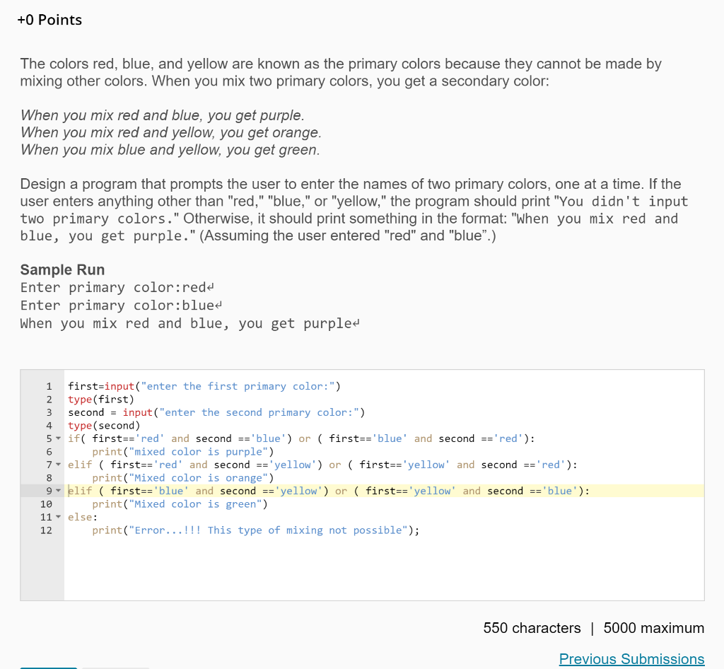Click inside the code editor on line 3
This screenshot has width=724, height=669.
coord(212,412)
